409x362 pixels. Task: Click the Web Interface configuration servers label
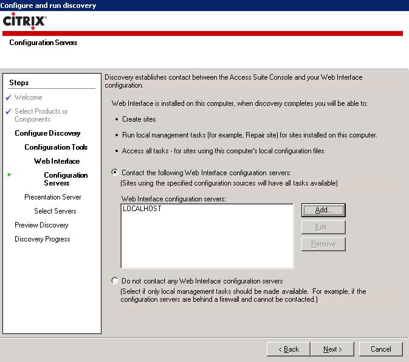173,199
